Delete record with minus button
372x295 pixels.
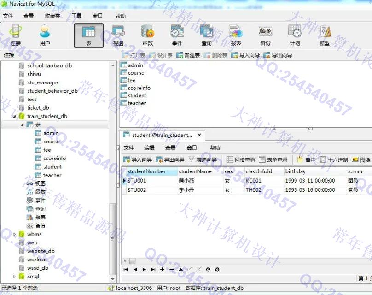coord(172,269)
